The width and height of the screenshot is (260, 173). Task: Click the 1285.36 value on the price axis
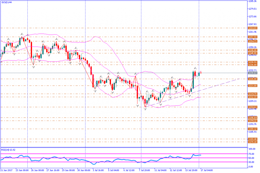(x=253, y=1)
